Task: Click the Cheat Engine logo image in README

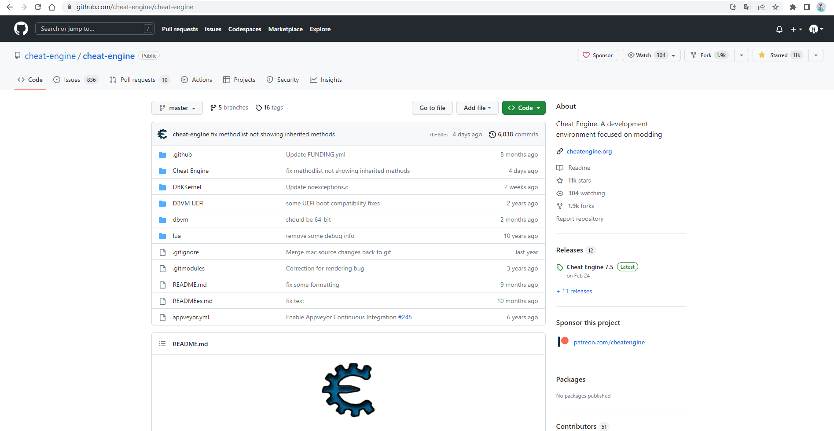Action: click(349, 390)
